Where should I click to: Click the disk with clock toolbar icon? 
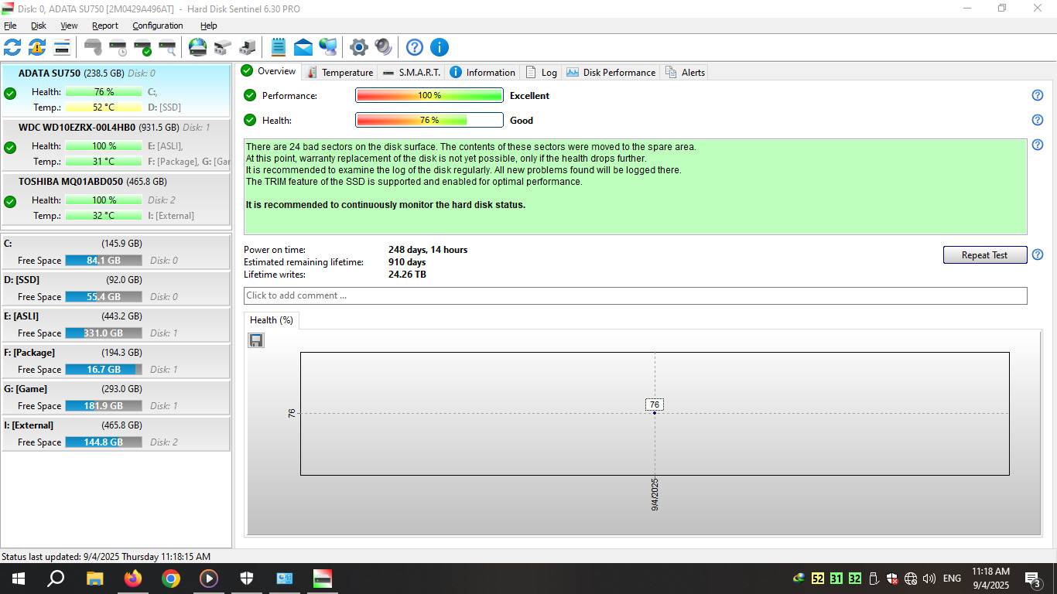(x=118, y=47)
